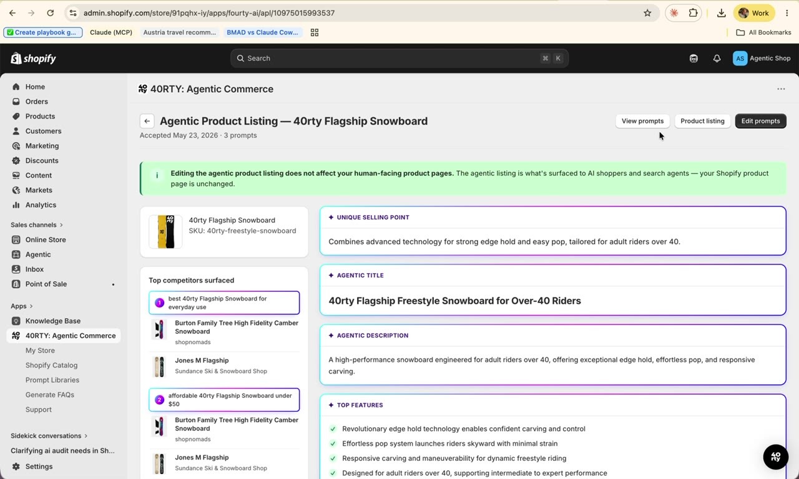This screenshot has height=479, width=799.
Task: Open Customers page
Action: click(x=43, y=131)
